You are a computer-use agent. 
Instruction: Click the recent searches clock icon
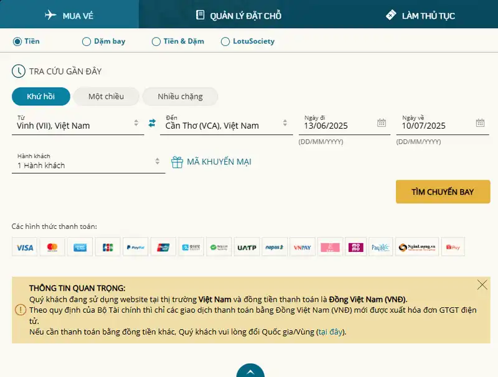19,72
